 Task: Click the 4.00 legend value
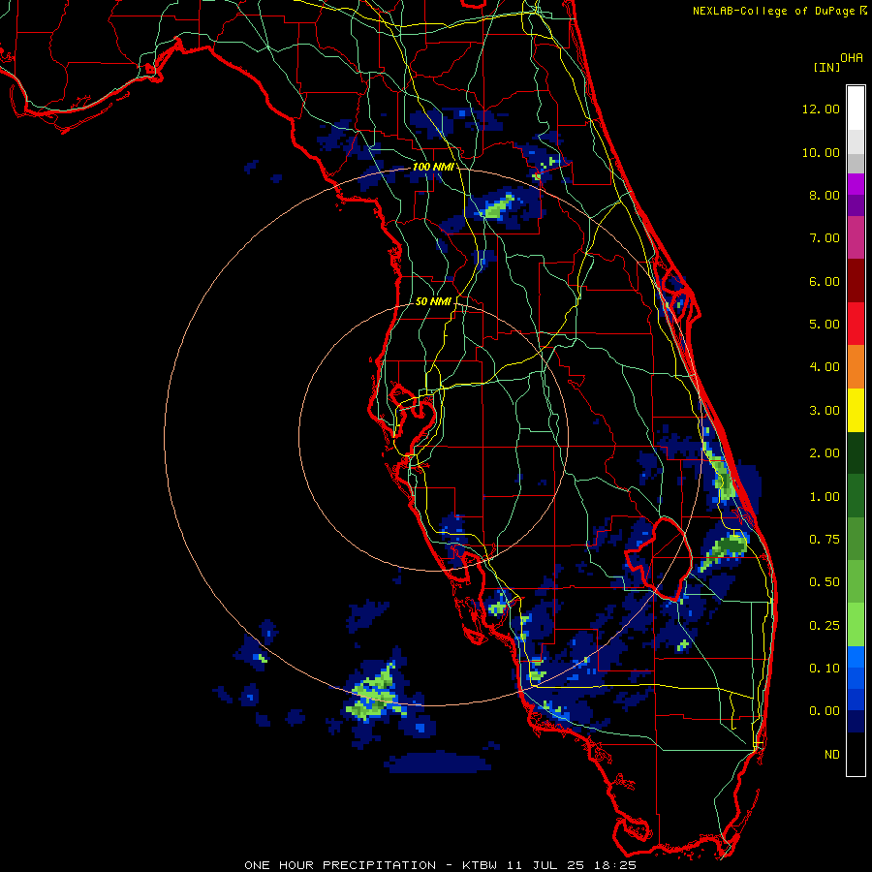tap(825, 367)
